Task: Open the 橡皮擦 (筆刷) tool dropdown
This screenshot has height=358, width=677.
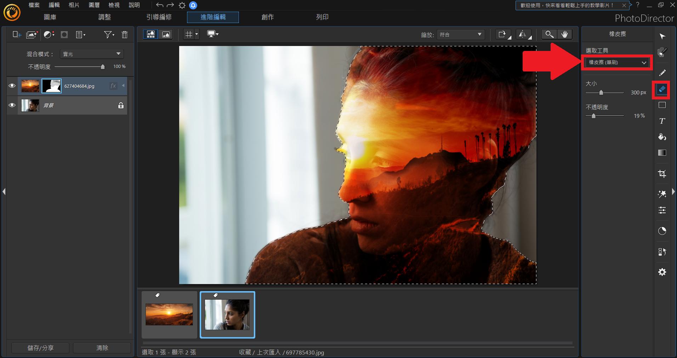Action: pos(617,63)
